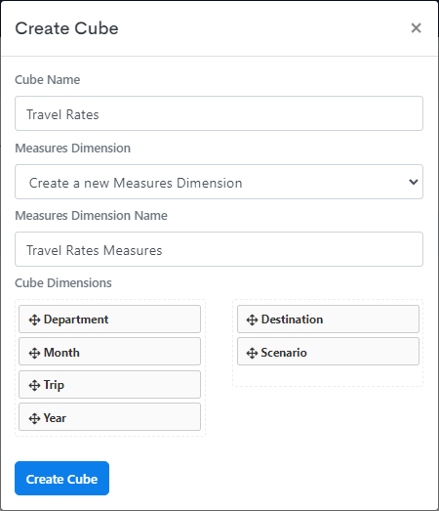Select the Trip dimension label text
The width and height of the screenshot is (439, 511).
pyautogui.click(x=54, y=385)
